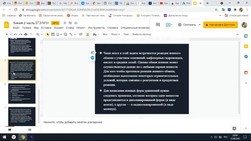Collapse the toolbar with the chevron
This screenshot has width=251, height=141.
237,34
